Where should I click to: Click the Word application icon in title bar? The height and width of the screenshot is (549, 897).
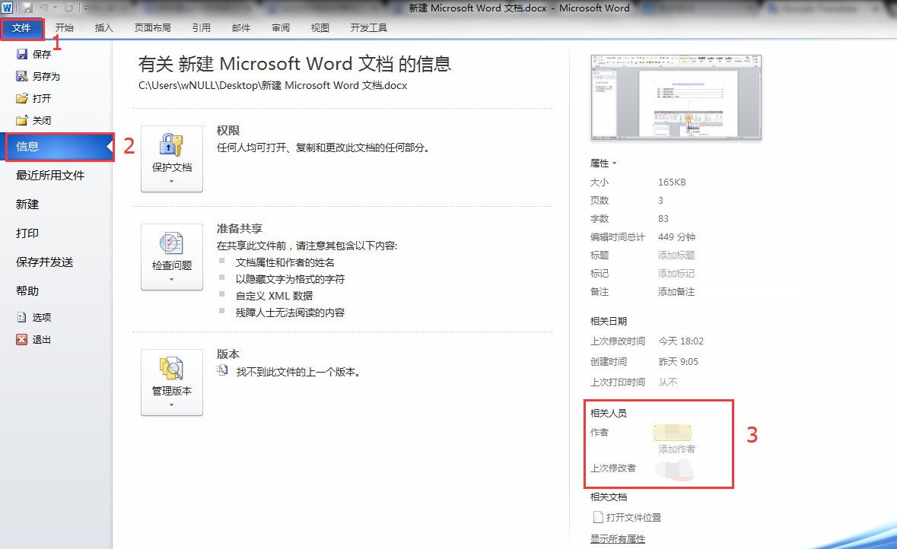click(7, 8)
